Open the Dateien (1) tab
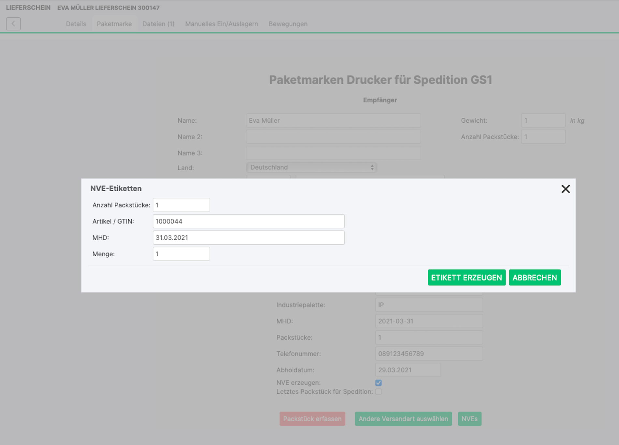Image resolution: width=619 pixels, height=445 pixels. (158, 24)
